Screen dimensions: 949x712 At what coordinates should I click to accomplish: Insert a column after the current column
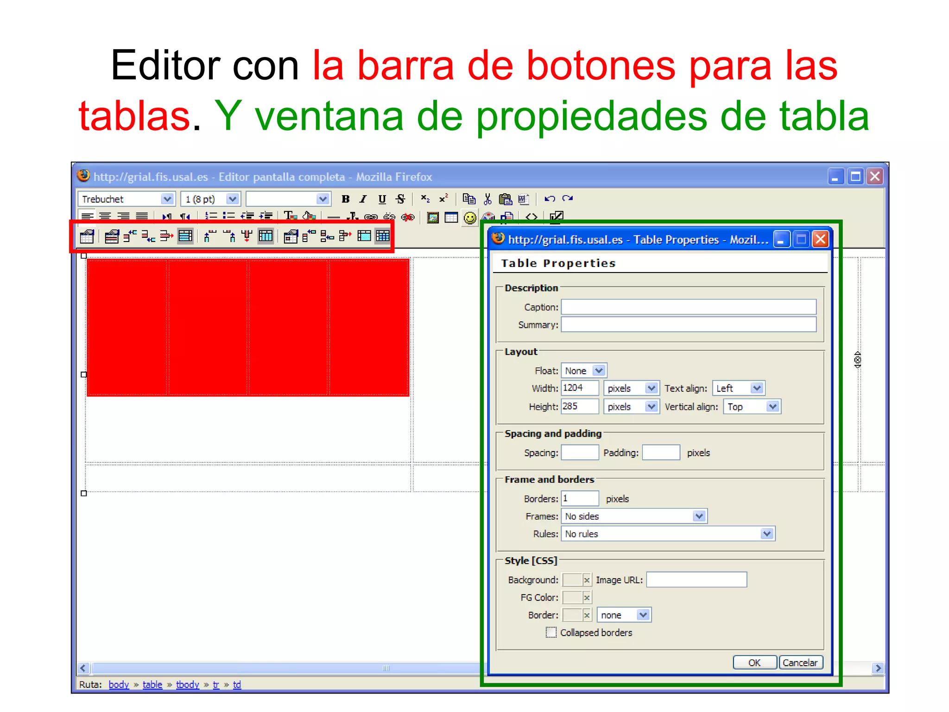coord(229,236)
